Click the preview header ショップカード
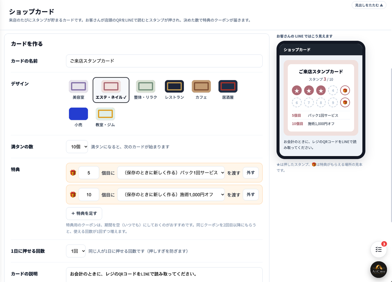 tap(297, 50)
